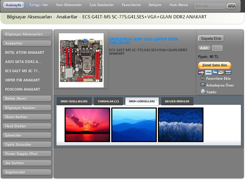Screen dimensions: 245x180
Task: Click the Yazdır link
Action: (x=211, y=92)
